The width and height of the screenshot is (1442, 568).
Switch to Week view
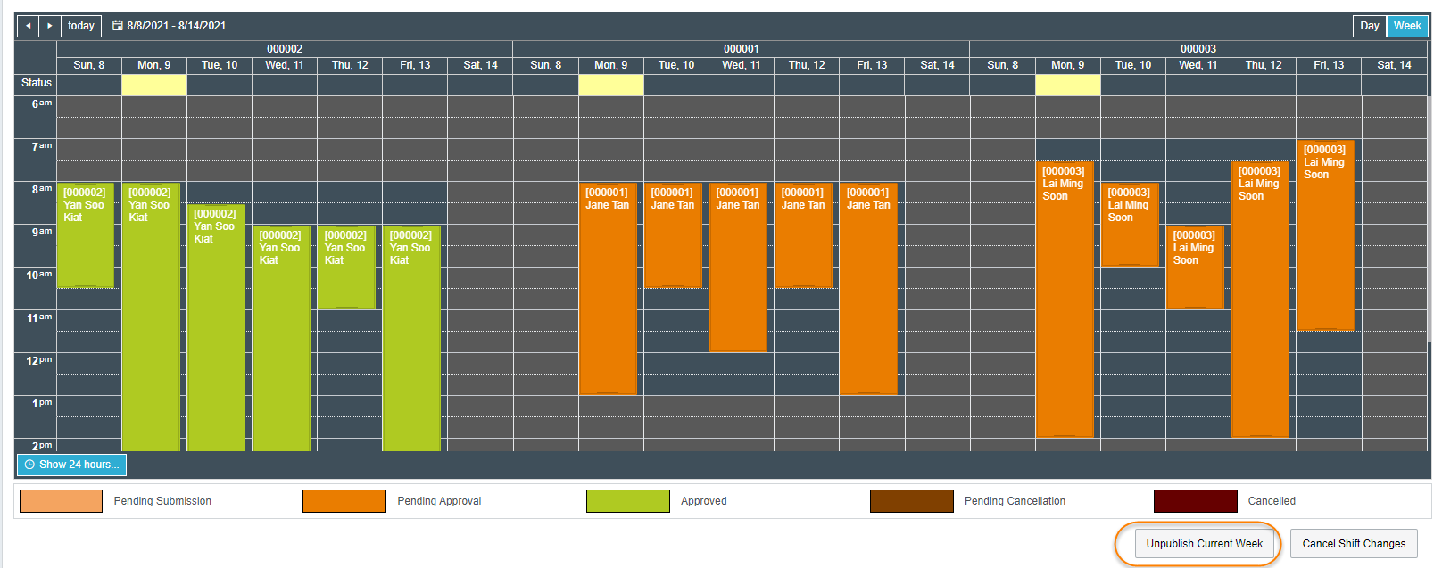pos(1407,26)
